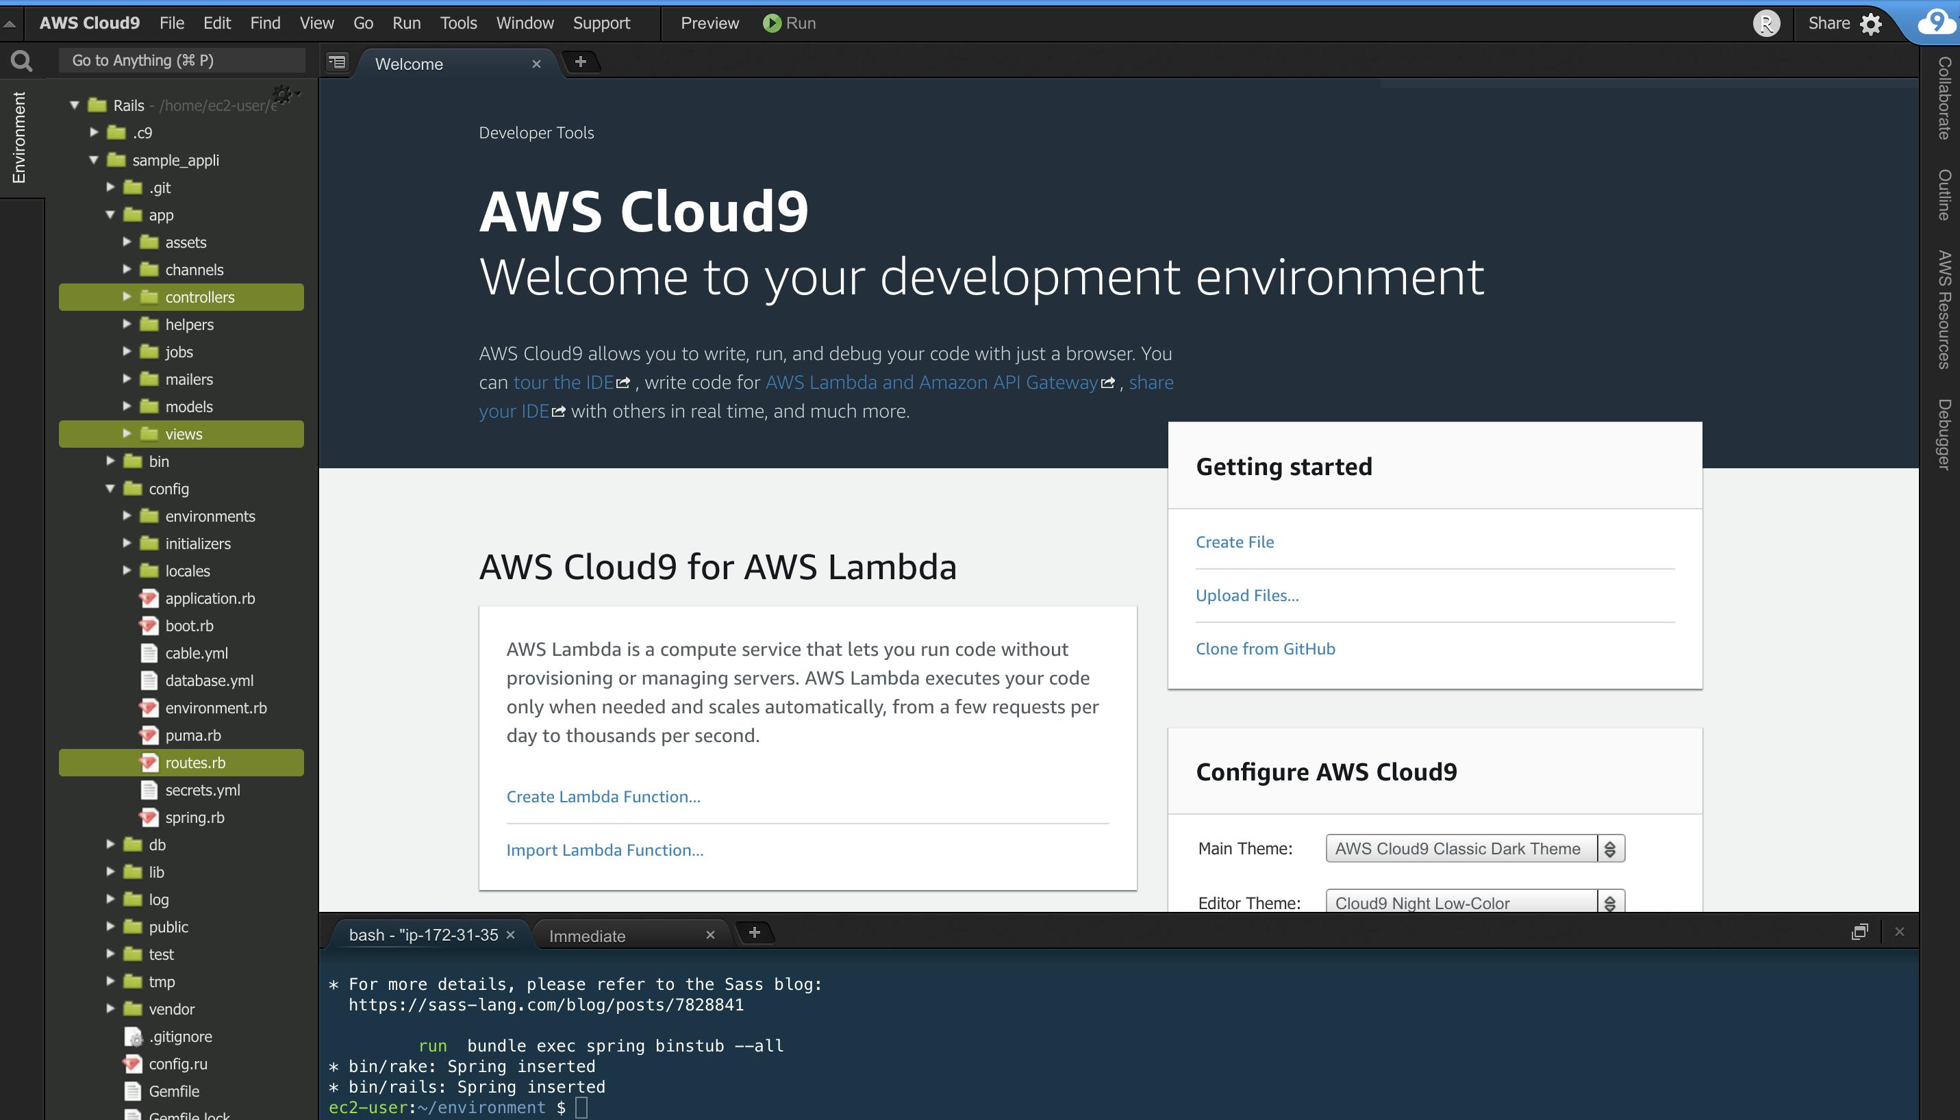The width and height of the screenshot is (1960, 1120).
Task: Open the tab list pane icon
Action: point(337,62)
